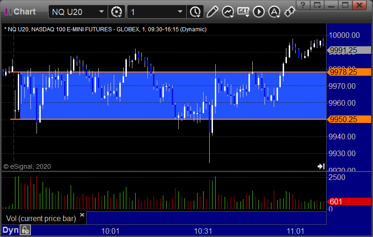Open the studies chart-line icon menu
The width and height of the screenshot is (373, 237).
point(227,12)
